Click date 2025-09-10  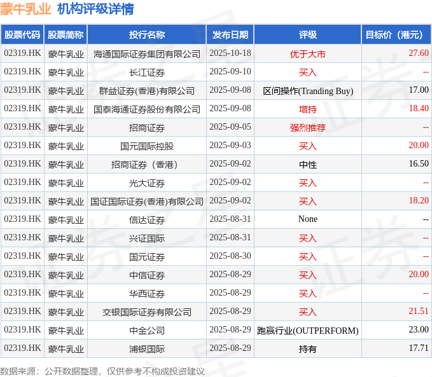coord(230,71)
